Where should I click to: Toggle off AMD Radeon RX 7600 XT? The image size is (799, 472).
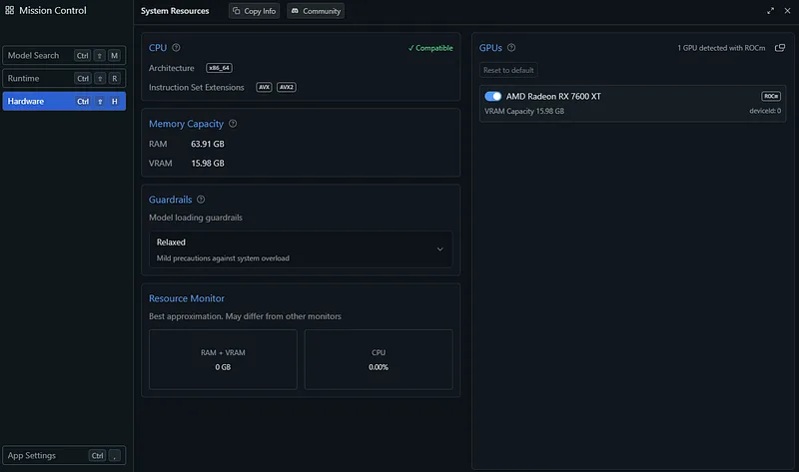492,96
